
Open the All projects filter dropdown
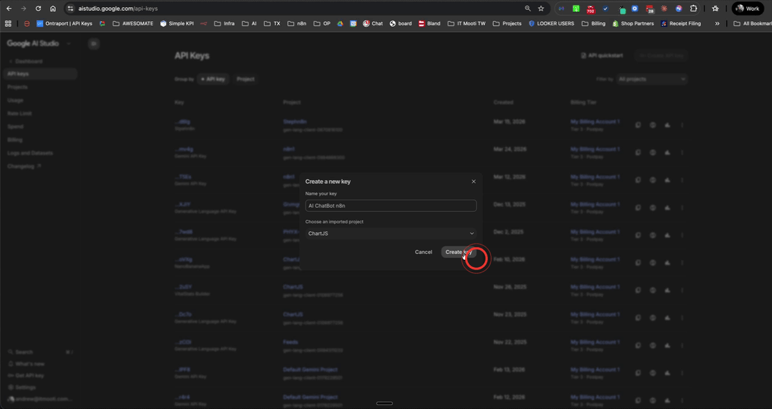(x=652, y=79)
